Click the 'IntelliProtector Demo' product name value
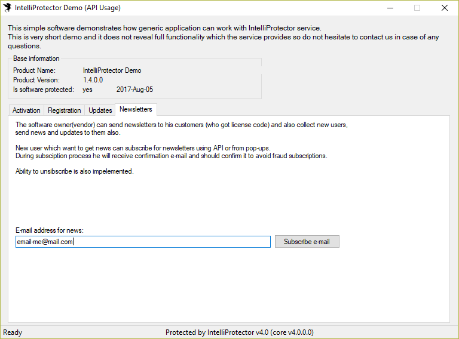459x339 pixels. coord(112,70)
